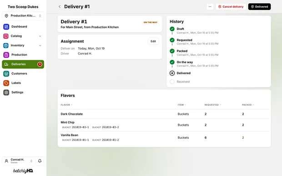The width and height of the screenshot is (282, 176).
Task: Click the green checkmark next to Requested
Action: tap(172, 40)
